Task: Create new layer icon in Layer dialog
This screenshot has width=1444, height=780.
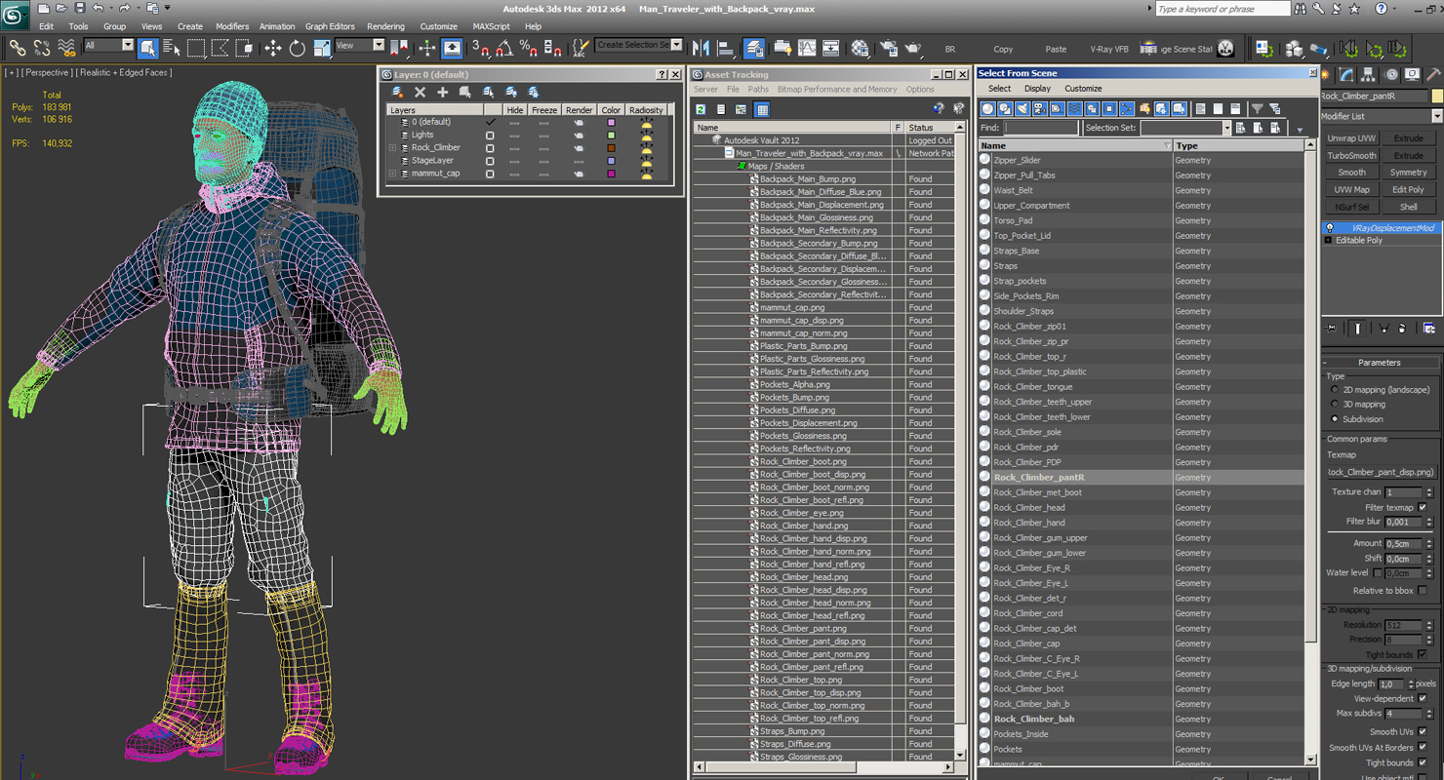Action: (x=397, y=92)
